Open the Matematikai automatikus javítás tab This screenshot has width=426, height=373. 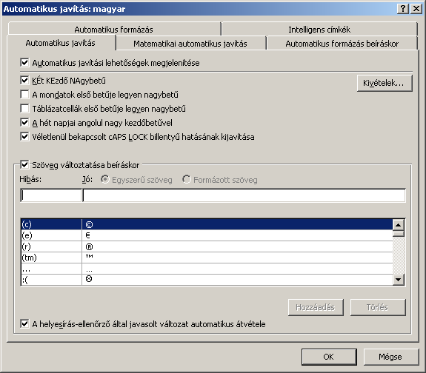click(x=190, y=44)
